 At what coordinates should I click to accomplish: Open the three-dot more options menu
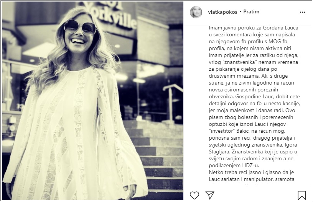click(303, 12)
